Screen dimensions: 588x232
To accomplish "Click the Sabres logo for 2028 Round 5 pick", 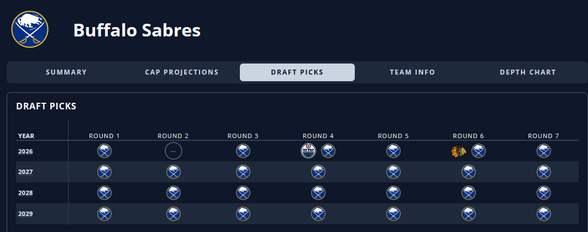I will pos(393,193).
